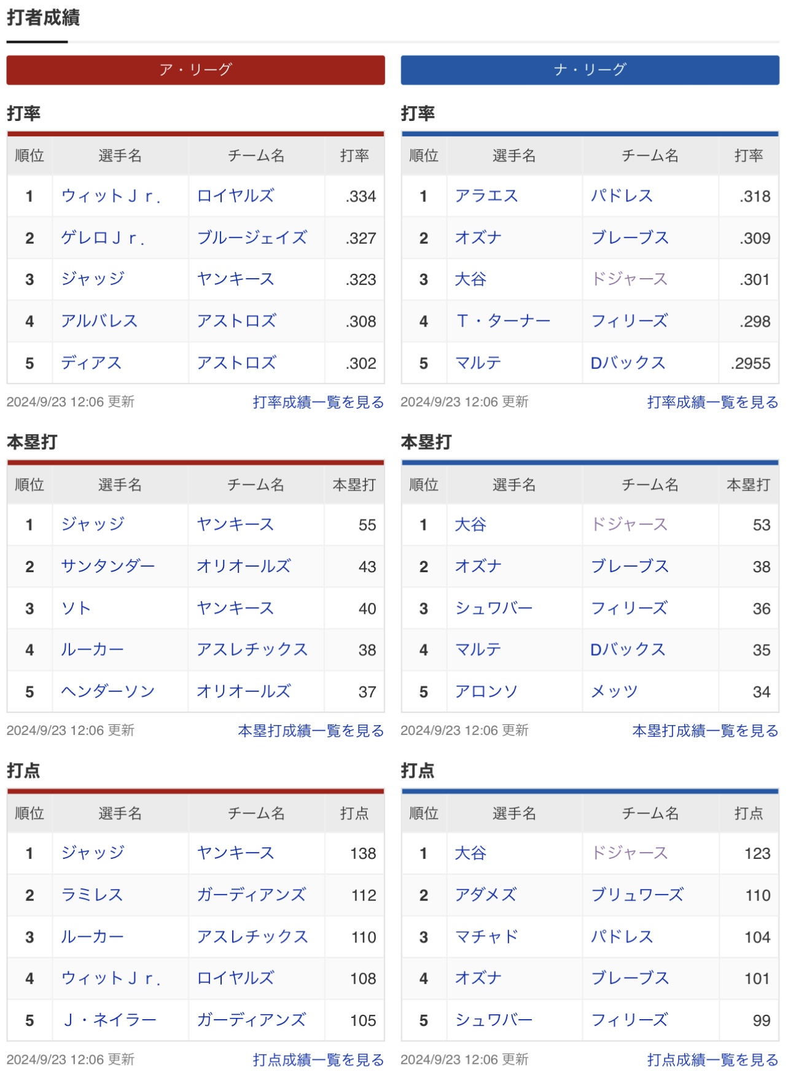Click J・ネイラー player link
Screen dimensions: 788x1075
(109, 1020)
